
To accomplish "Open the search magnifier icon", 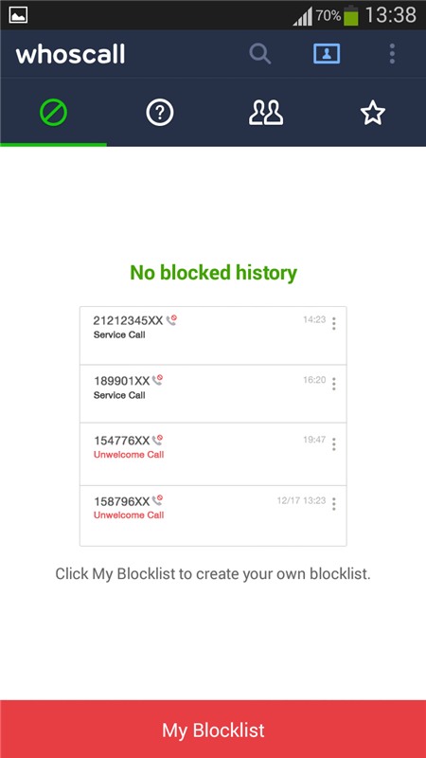I will [259, 54].
